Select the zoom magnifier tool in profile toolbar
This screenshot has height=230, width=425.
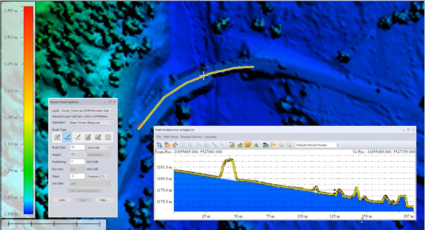[159, 145]
